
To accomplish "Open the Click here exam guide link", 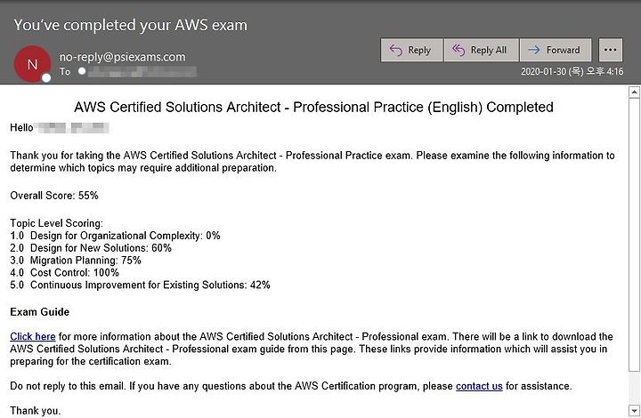I will point(33,336).
